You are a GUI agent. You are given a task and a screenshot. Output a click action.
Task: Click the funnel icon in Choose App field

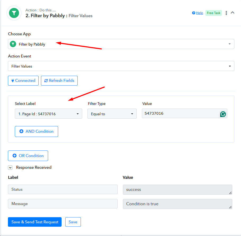(x=13, y=44)
